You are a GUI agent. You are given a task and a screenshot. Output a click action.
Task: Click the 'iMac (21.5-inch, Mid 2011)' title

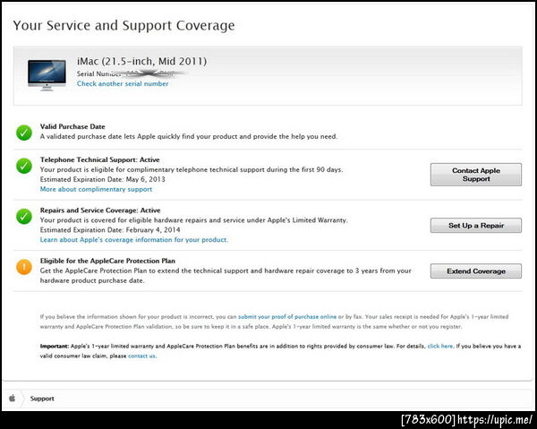[141, 61]
